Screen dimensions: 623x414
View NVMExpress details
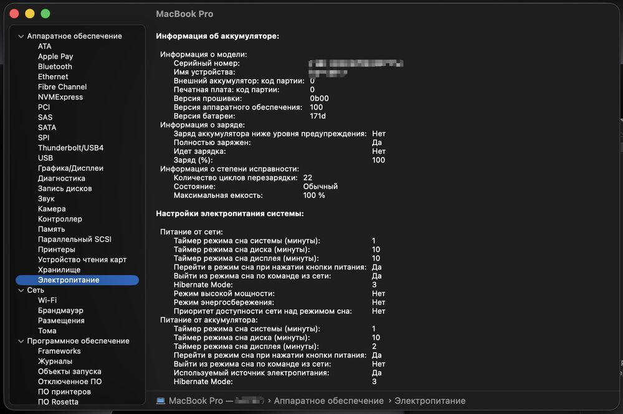60,97
